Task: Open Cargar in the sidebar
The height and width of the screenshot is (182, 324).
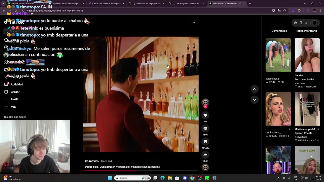Action: [15, 92]
